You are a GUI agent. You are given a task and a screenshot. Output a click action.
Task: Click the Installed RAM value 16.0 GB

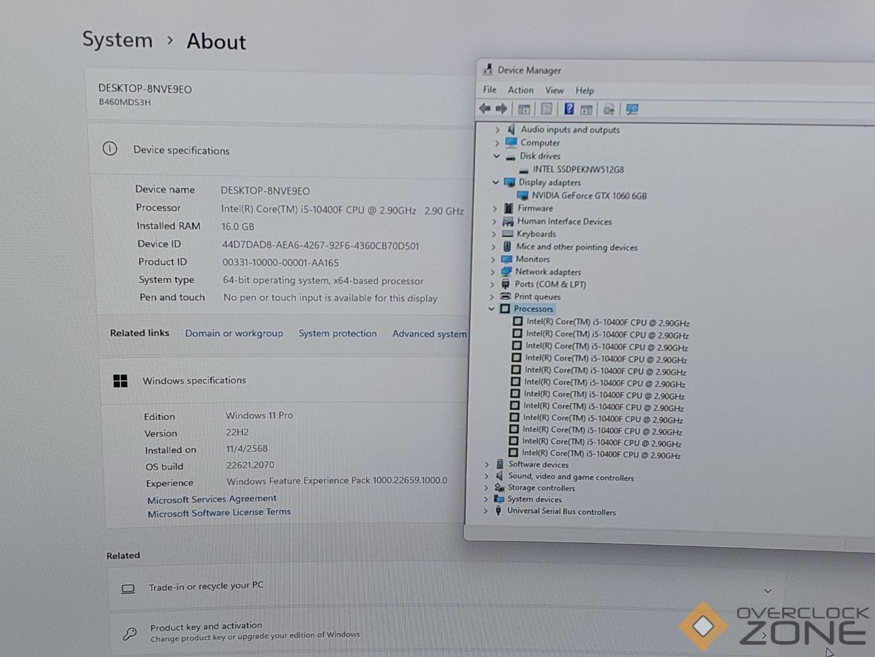tap(238, 227)
